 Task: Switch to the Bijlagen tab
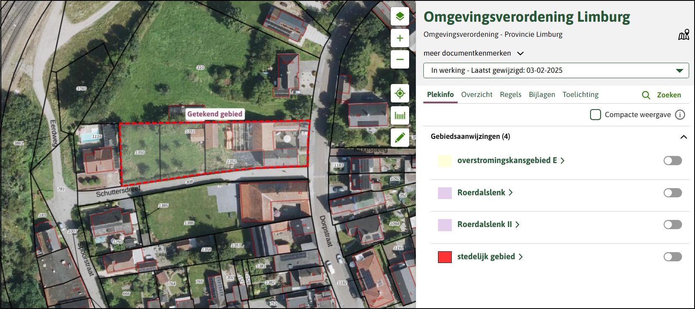542,94
